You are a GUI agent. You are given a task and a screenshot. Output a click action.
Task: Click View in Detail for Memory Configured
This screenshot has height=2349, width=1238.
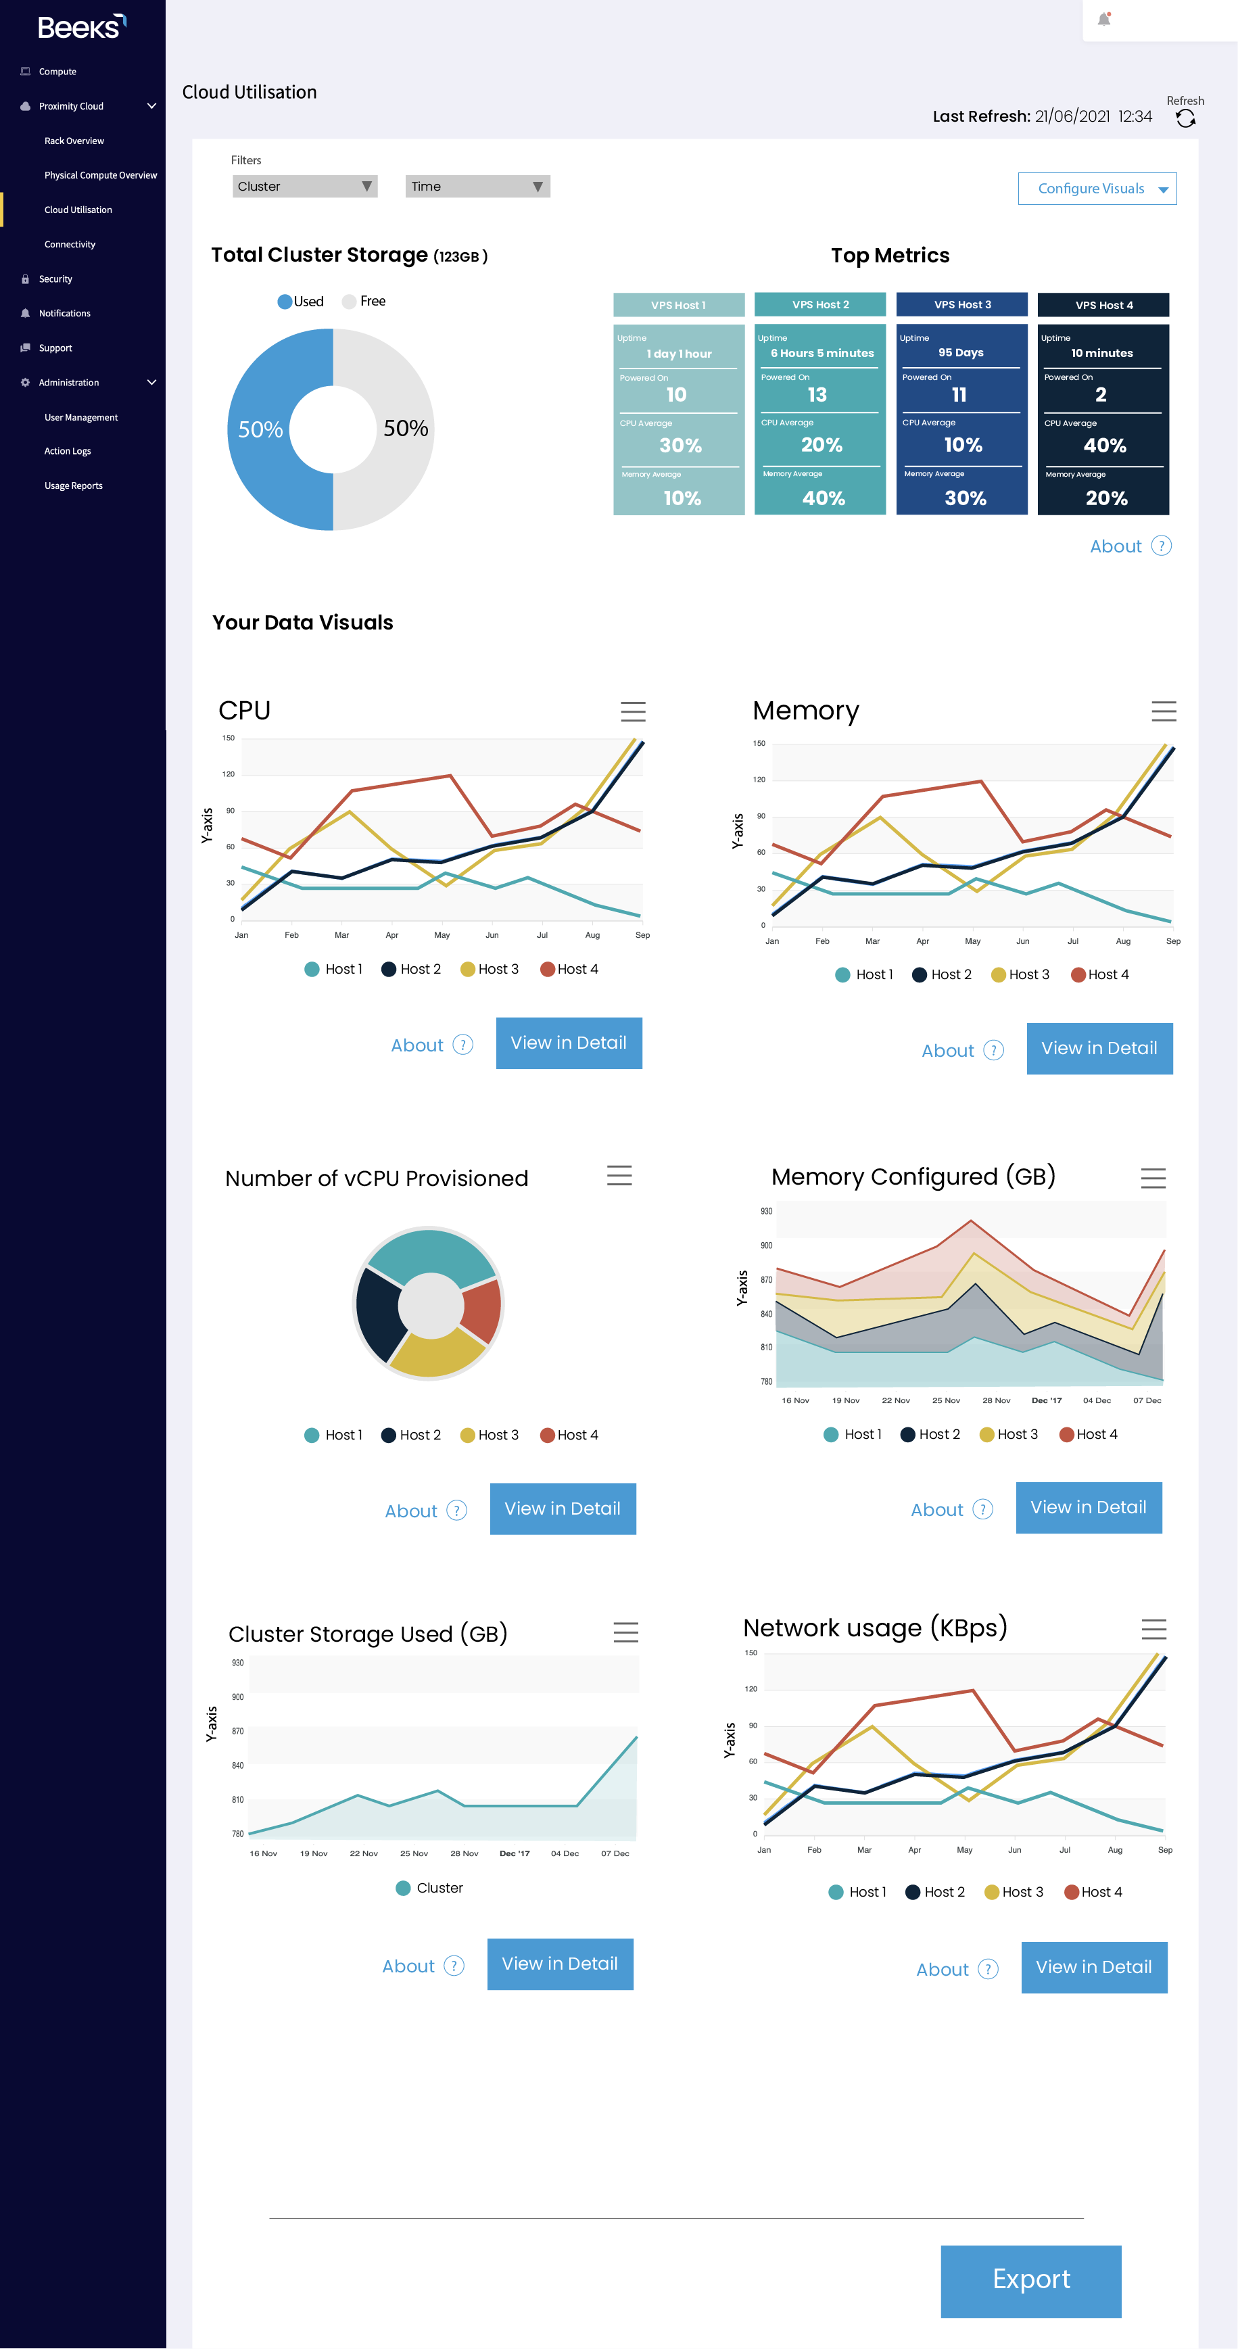(x=1089, y=1507)
